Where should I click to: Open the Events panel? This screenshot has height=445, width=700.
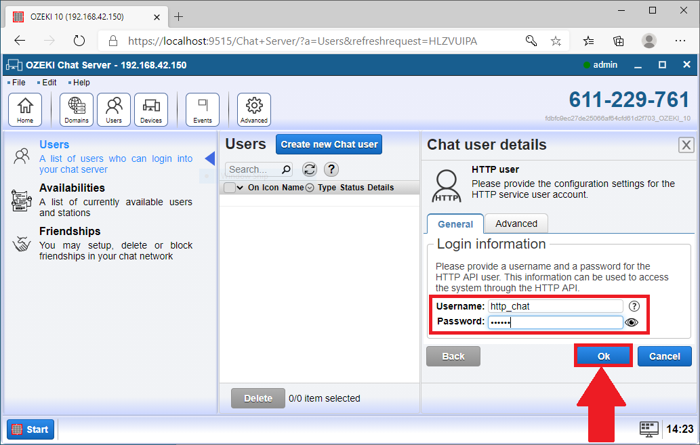pos(202,108)
